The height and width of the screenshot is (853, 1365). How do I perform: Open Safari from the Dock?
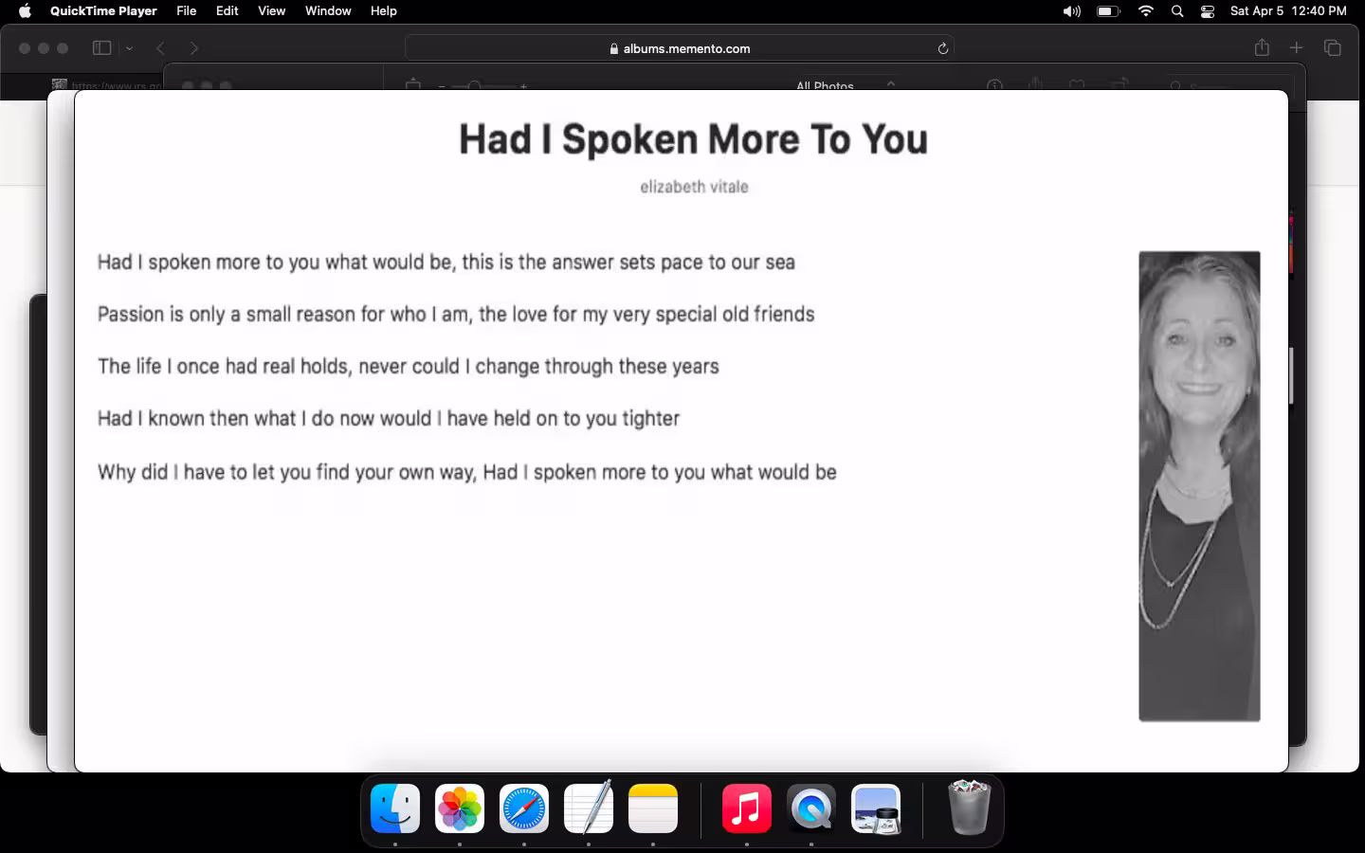[x=524, y=808]
